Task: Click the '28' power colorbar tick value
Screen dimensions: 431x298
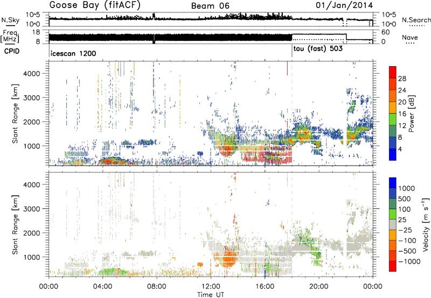Action: coord(402,79)
